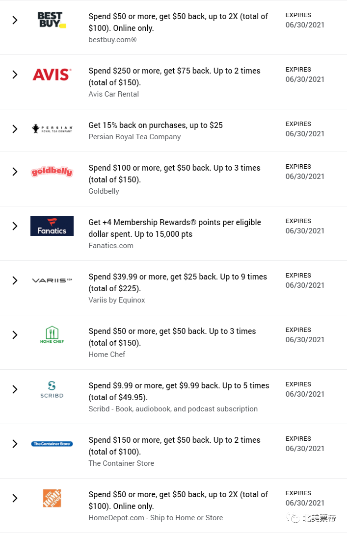Click the Scribd logo

click(52, 389)
